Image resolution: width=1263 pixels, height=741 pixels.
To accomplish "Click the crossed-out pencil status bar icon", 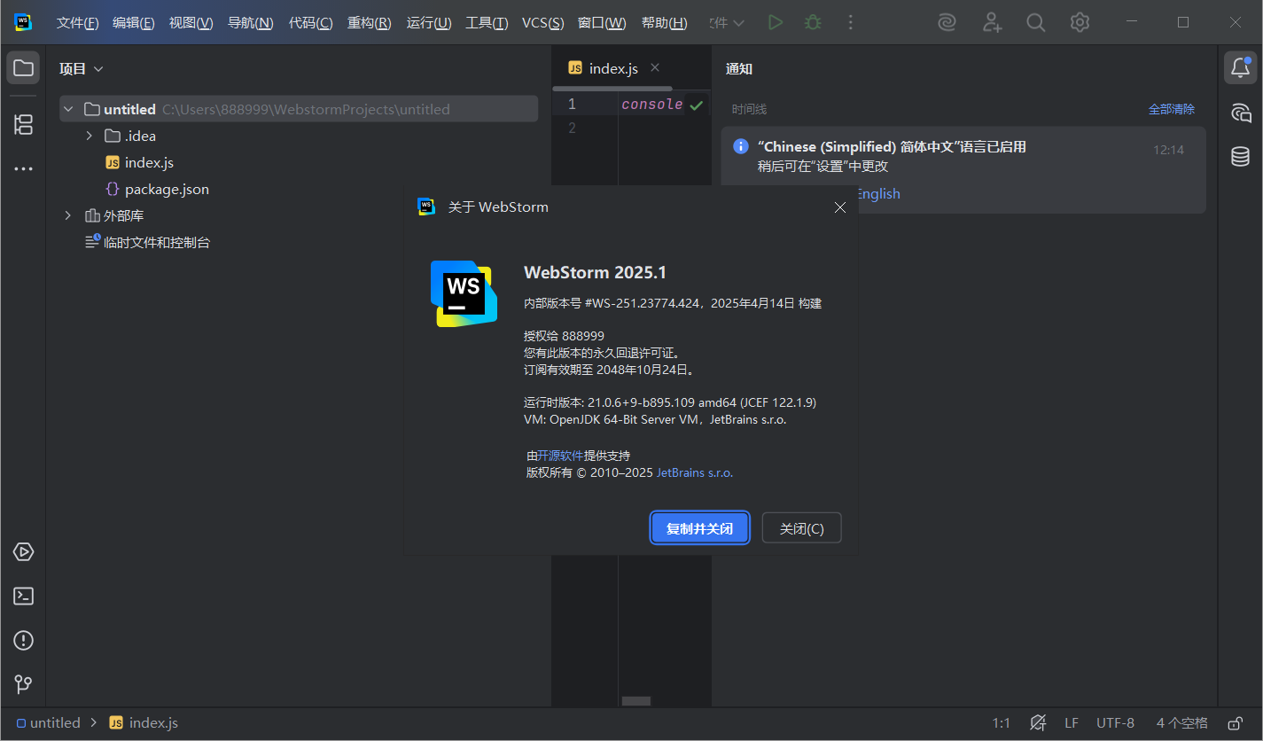I will [1039, 723].
